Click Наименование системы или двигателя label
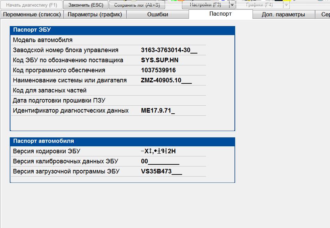330x228 pixels. [70, 80]
